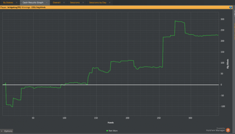Click the 150 value on the X axis
Screen dimensions: 235x134
pyautogui.click(x=96, y=118)
